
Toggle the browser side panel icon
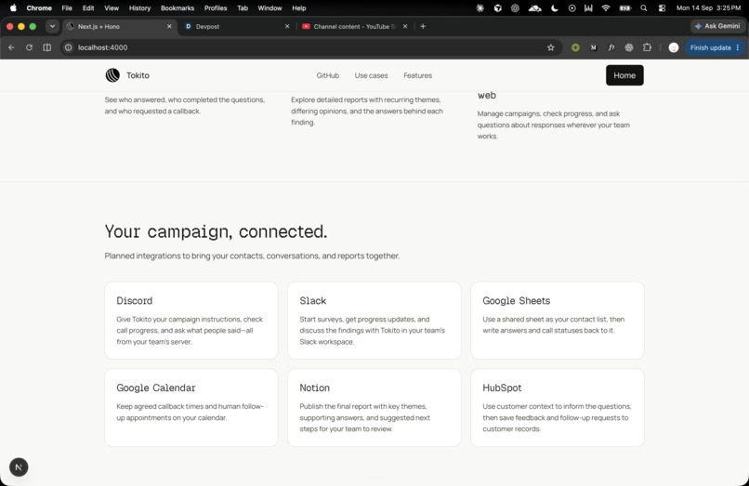(46, 47)
